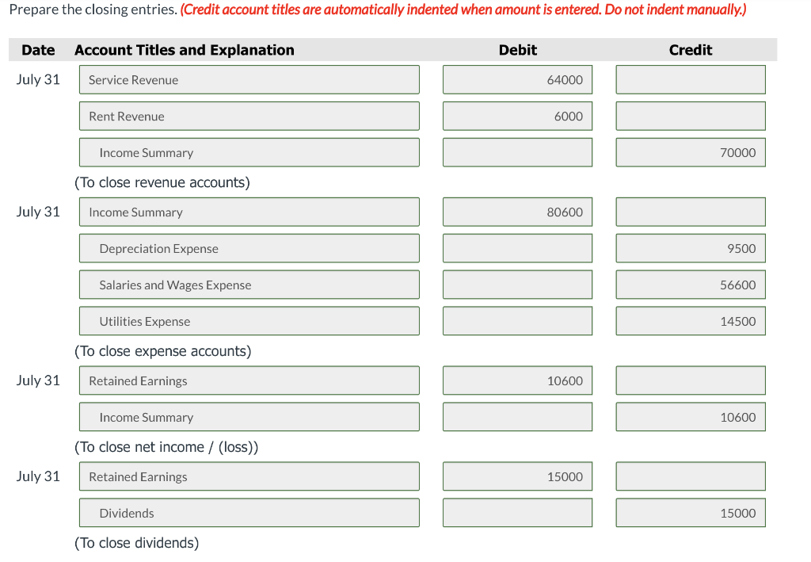This screenshot has width=811, height=562.
Task: Click the July 31 date beside Dividends entry
Action: [x=38, y=476]
